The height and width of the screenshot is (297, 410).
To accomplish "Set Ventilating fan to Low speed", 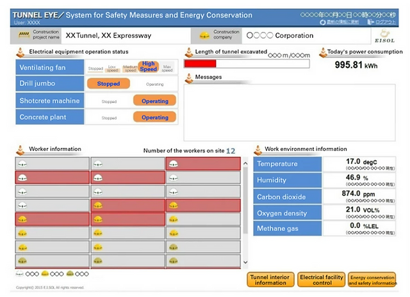I will point(112,68).
